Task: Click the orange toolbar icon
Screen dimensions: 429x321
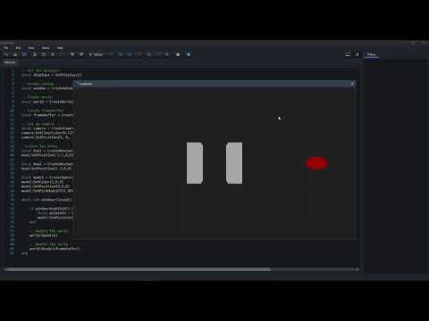Action: click(x=139, y=54)
